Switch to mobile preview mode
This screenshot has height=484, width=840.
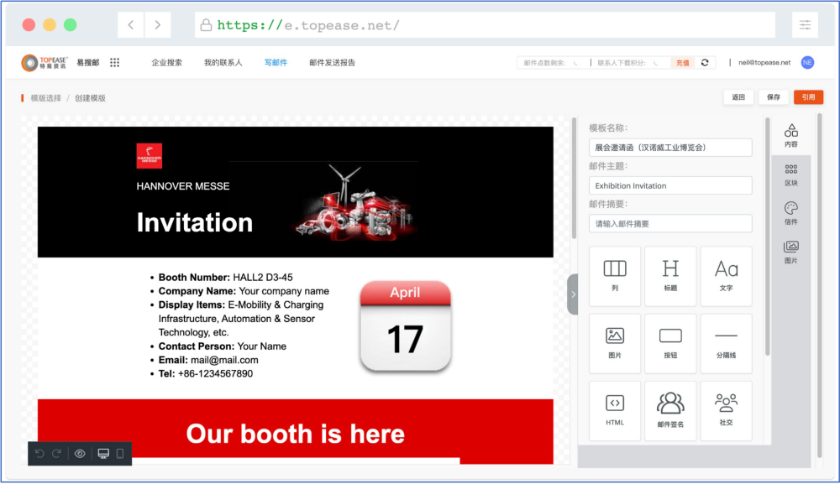(x=120, y=454)
